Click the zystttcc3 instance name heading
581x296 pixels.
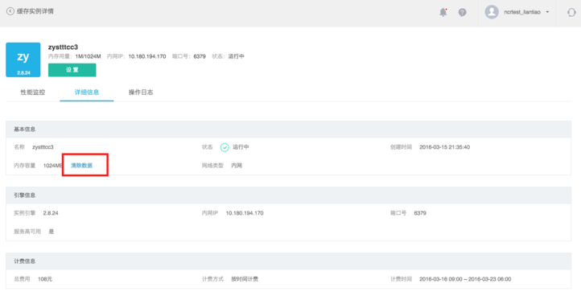[x=63, y=47]
